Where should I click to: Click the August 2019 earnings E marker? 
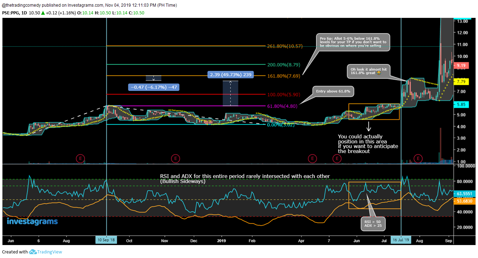418,159
